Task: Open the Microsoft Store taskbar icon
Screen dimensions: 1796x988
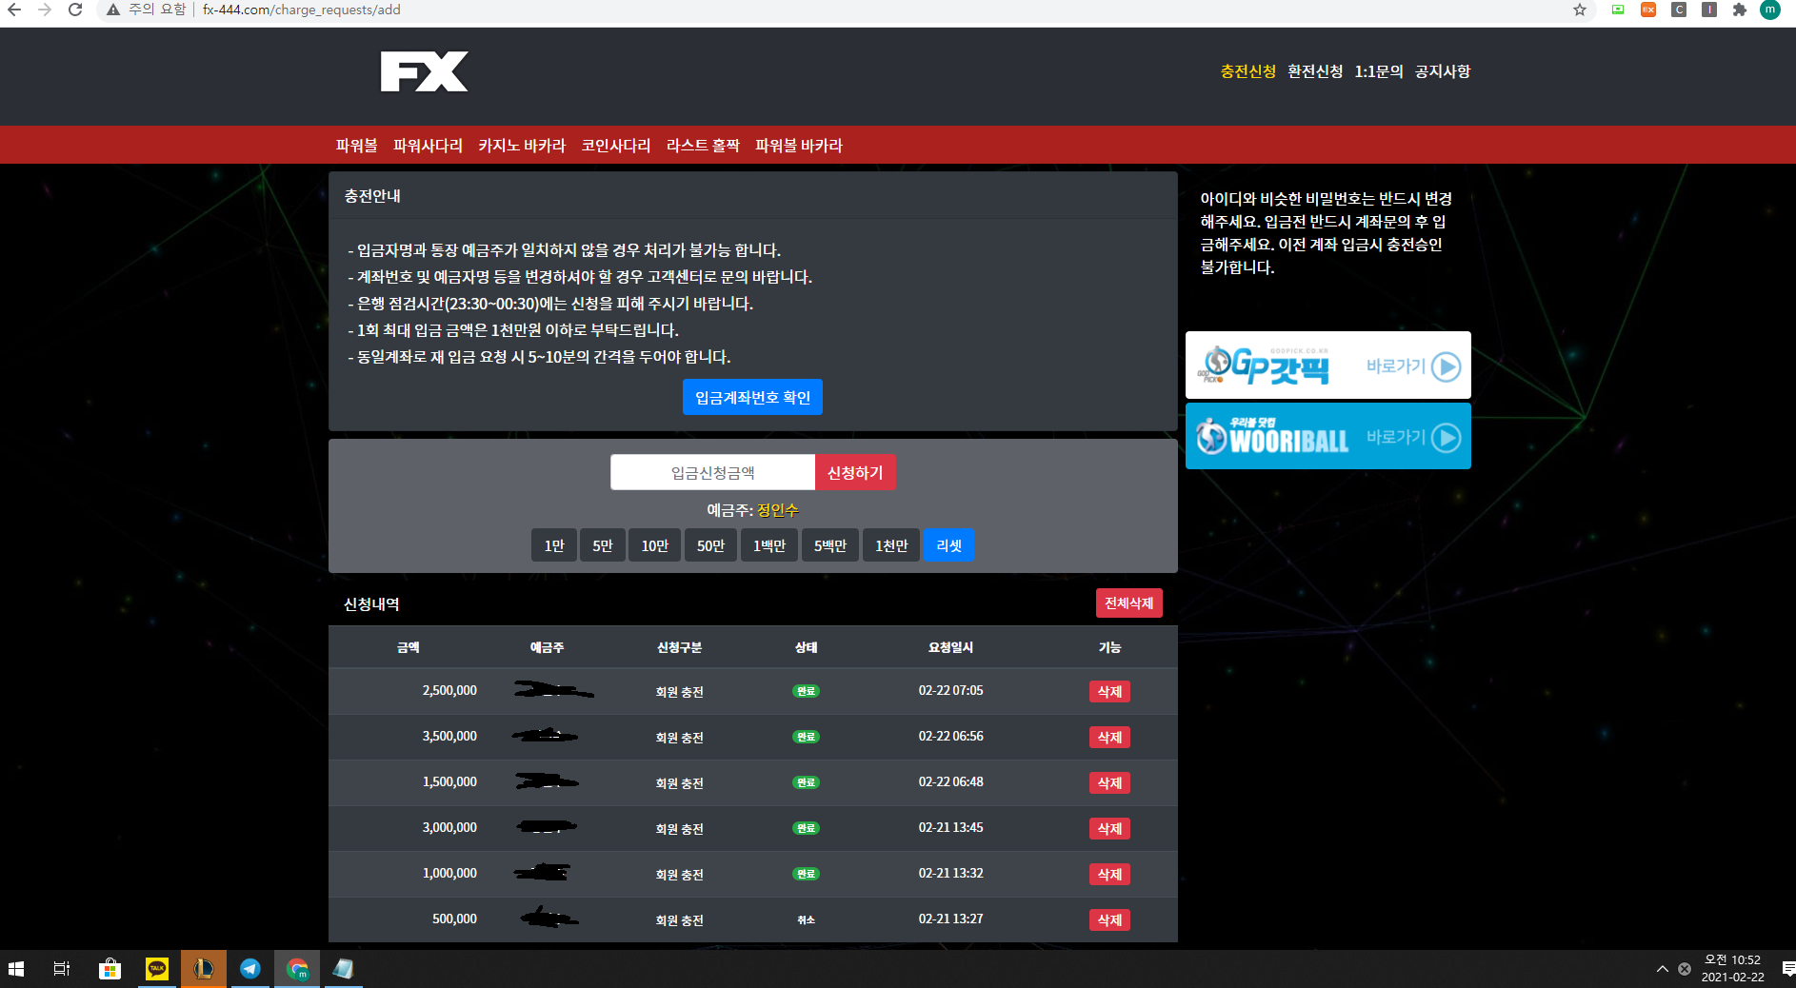Action: pos(110,969)
